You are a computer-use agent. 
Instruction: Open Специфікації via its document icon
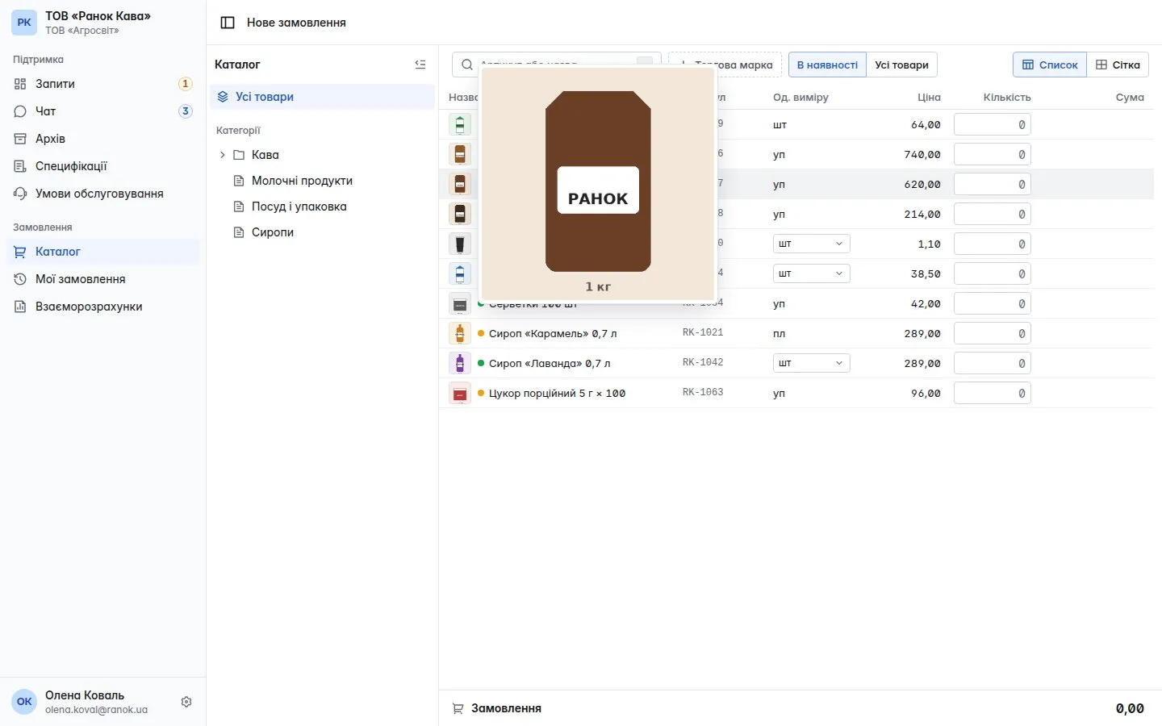click(20, 166)
